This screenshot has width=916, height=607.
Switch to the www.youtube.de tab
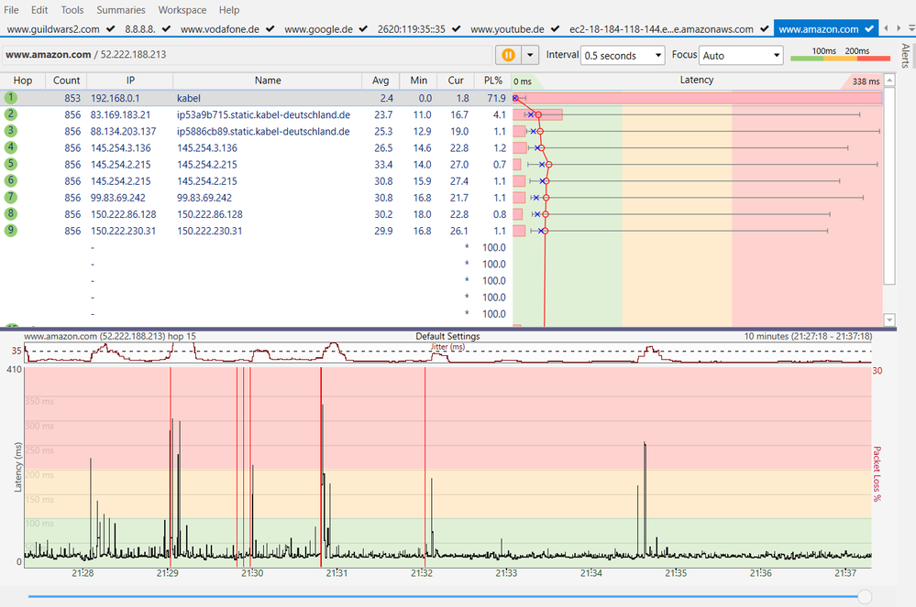(507, 29)
